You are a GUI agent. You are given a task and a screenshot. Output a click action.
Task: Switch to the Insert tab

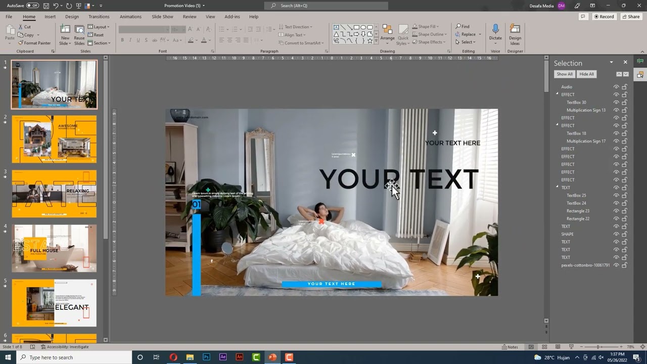click(x=50, y=17)
